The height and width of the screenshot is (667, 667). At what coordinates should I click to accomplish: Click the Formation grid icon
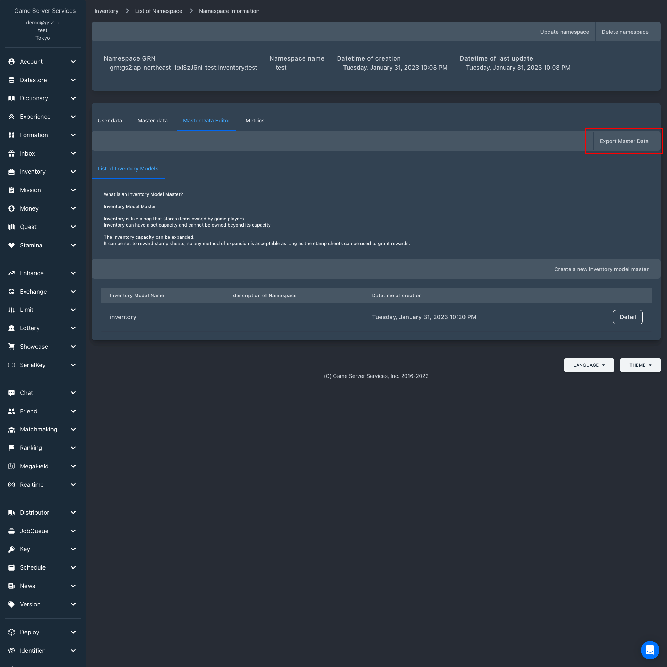11,135
